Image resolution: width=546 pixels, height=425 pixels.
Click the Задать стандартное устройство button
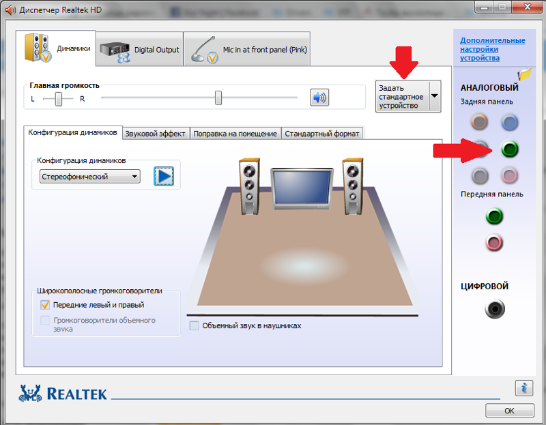(402, 96)
